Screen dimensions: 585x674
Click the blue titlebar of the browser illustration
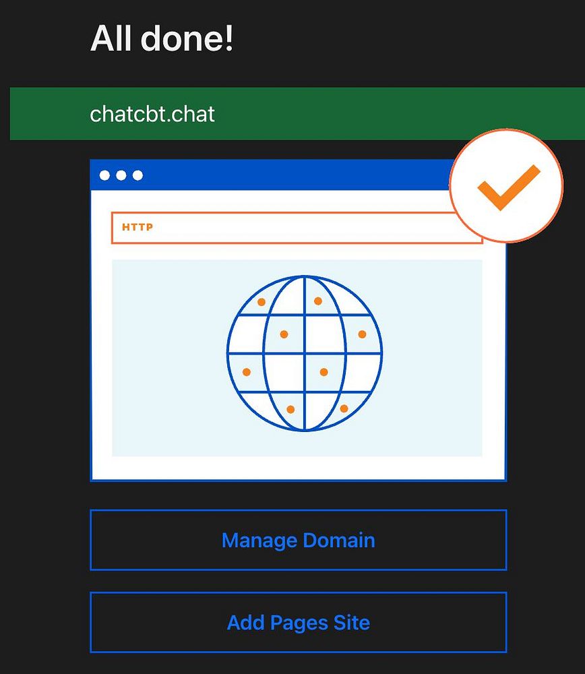tap(271, 175)
